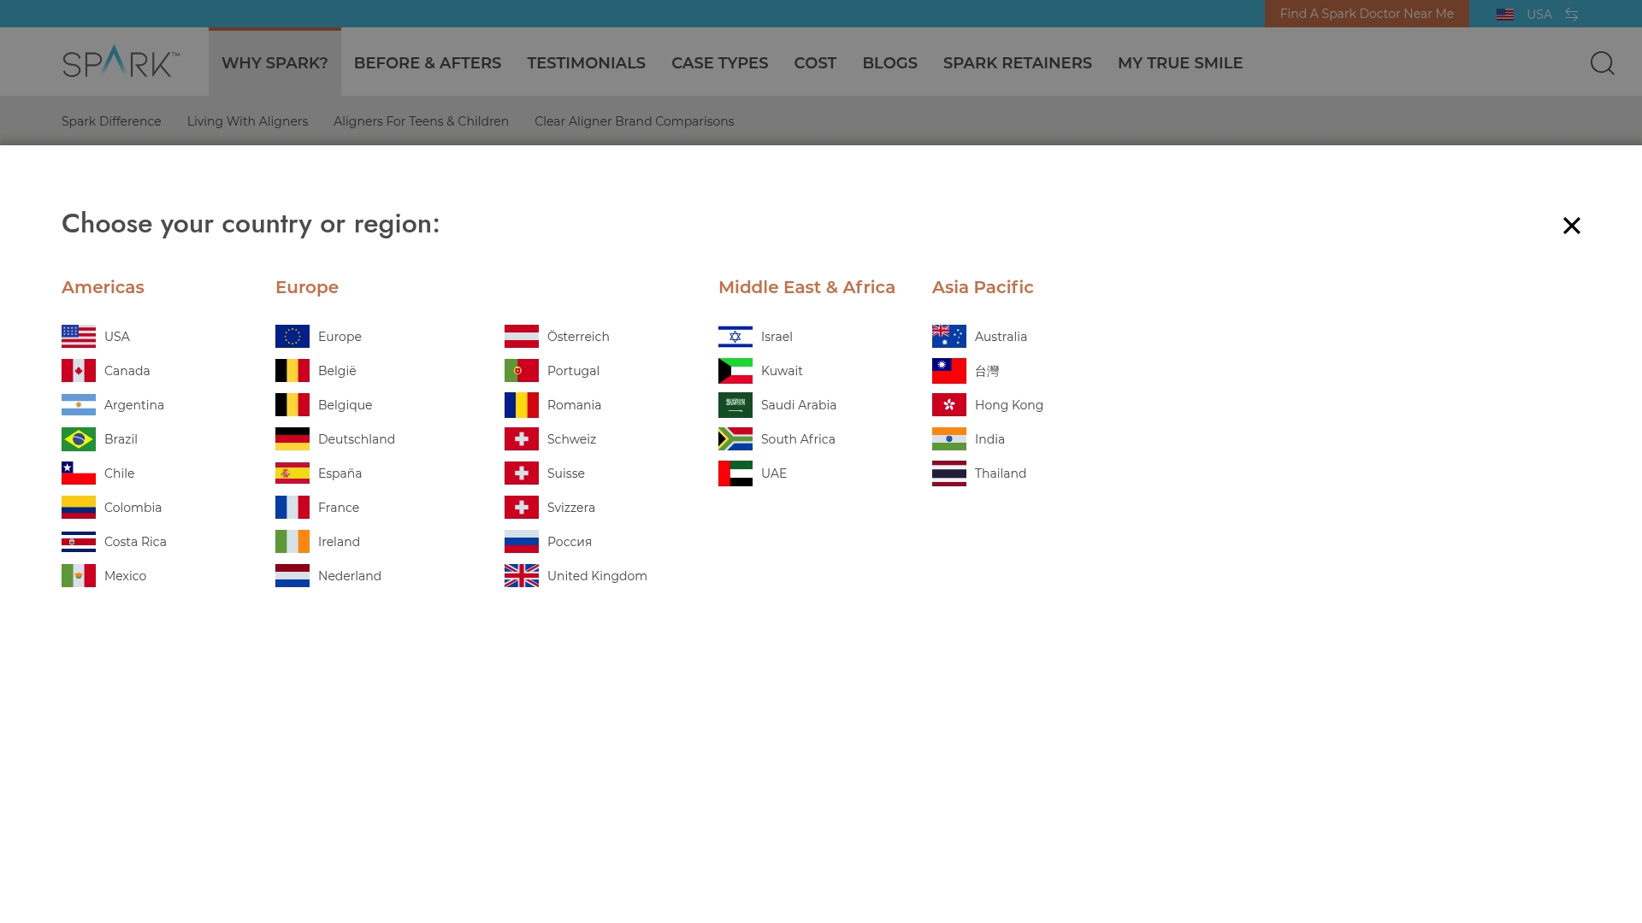Screen dimensions: 1642x923
Task: Click the Chile flag icon
Action: pyautogui.click(x=79, y=473)
